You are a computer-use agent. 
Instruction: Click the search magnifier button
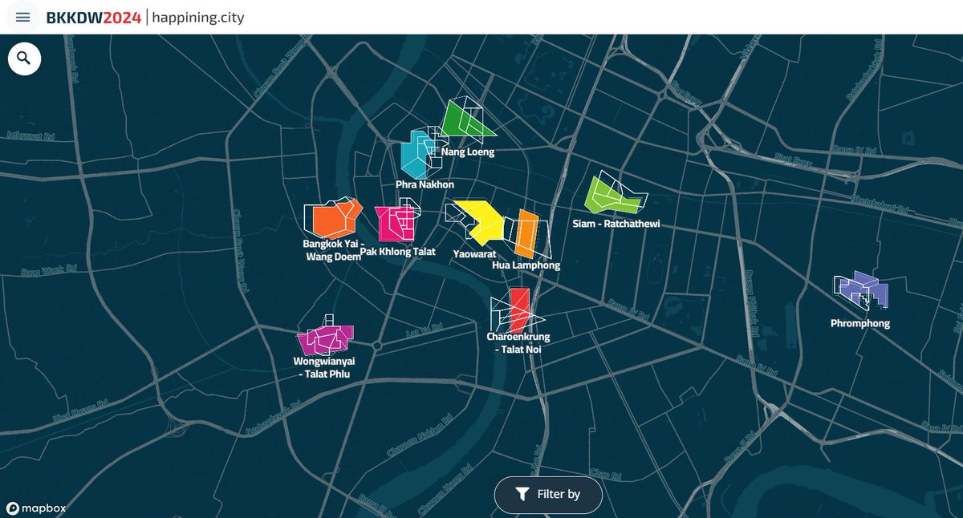coord(24,59)
